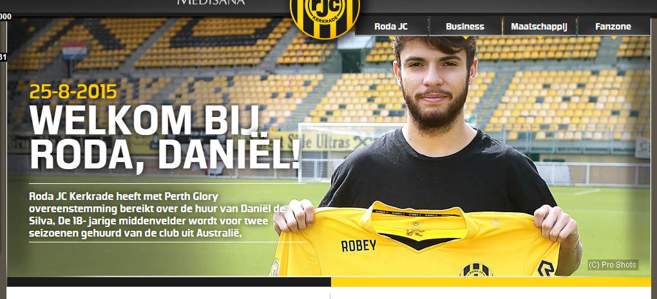Click the yellow bar below the banner
657x299 pixels.
tap(491, 282)
